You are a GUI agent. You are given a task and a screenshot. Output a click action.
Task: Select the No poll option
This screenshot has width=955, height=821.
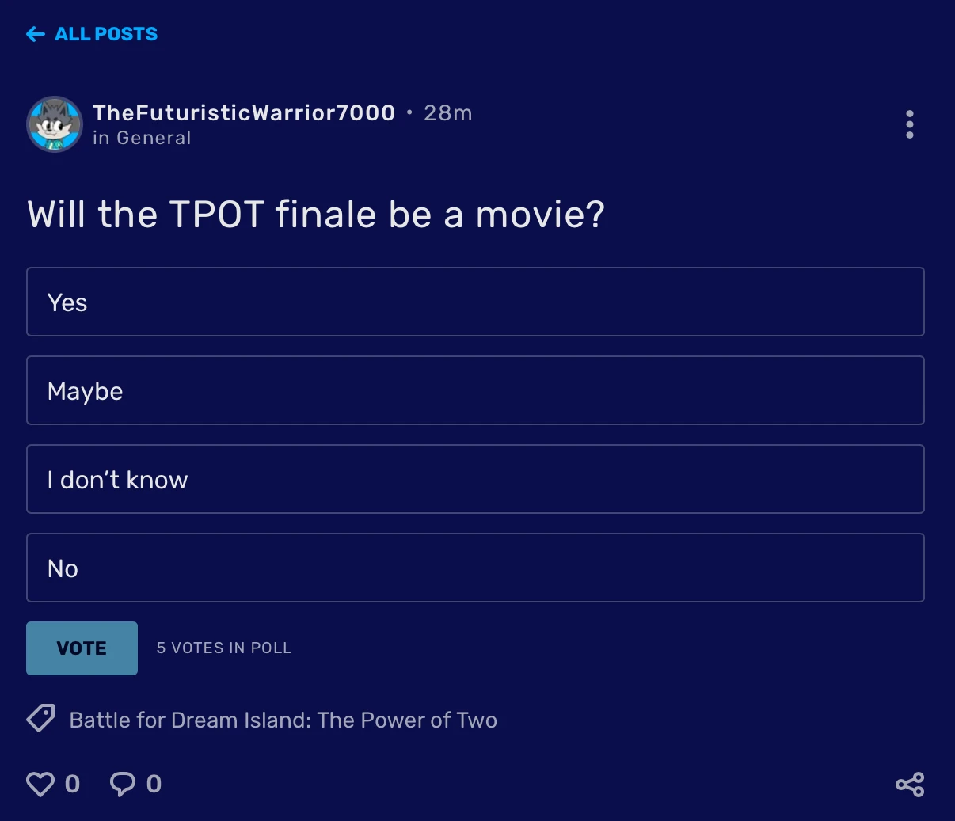pyautogui.click(x=475, y=568)
